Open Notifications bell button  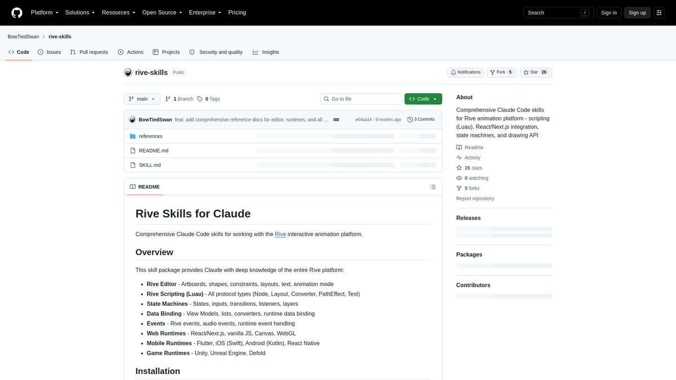[465, 72]
